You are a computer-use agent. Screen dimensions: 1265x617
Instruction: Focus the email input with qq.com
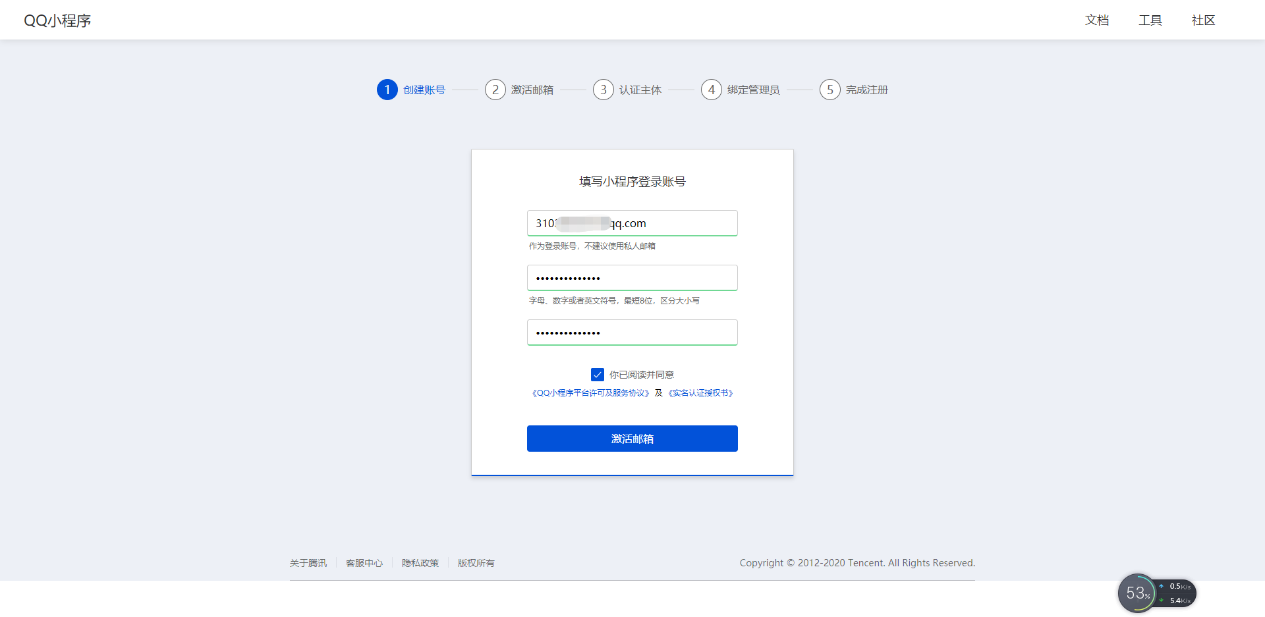click(632, 223)
